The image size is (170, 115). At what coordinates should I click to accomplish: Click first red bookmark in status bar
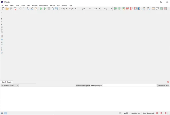pos(157,113)
